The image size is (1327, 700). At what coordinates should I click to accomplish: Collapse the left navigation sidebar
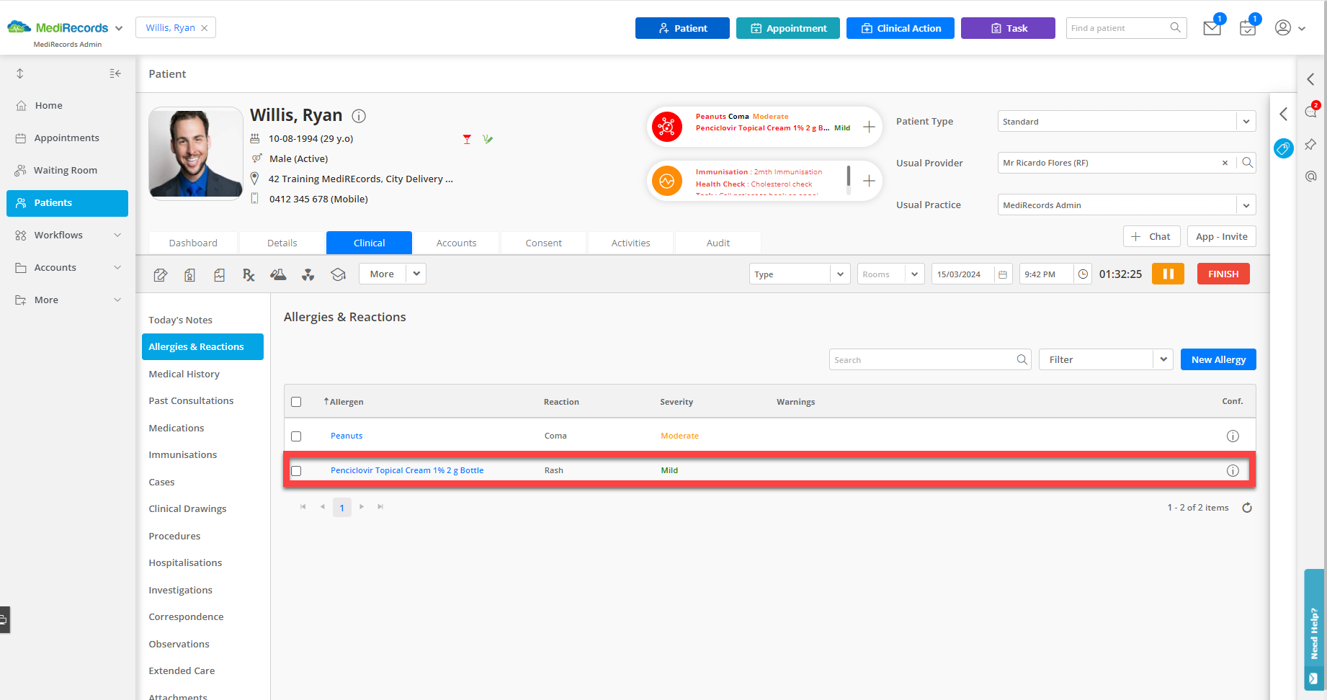[115, 73]
